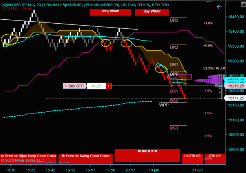Click the WPP weekly pivot label
Viewport: 246px width, 173px height.
pyautogui.click(x=164, y=105)
